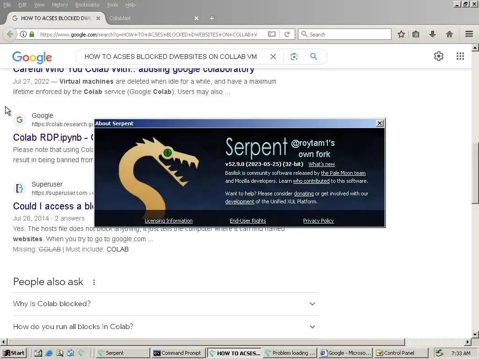This screenshot has height=359, width=479.
Task: Open new tab with plus button
Action: 212,18
